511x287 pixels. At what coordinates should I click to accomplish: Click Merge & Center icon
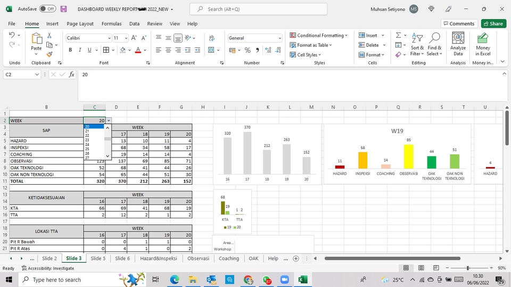coord(211,50)
